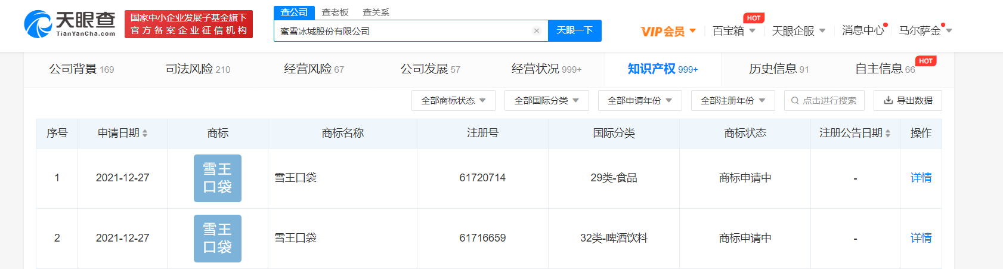Open 详情 for registration 61716659

pos(921,238)
